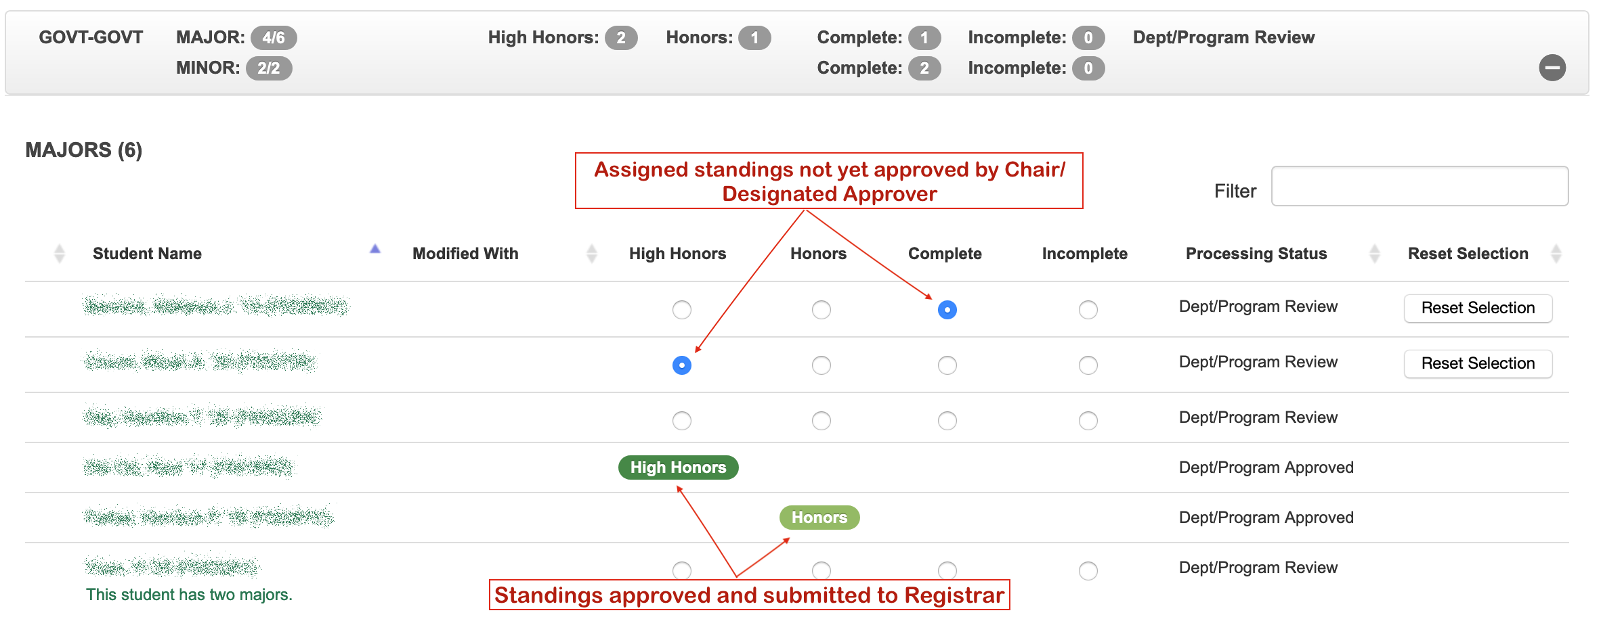The width and height of the screenshot is (1601, 617).
Task: Select Complete radio in third student row
Action: point(947,421)
